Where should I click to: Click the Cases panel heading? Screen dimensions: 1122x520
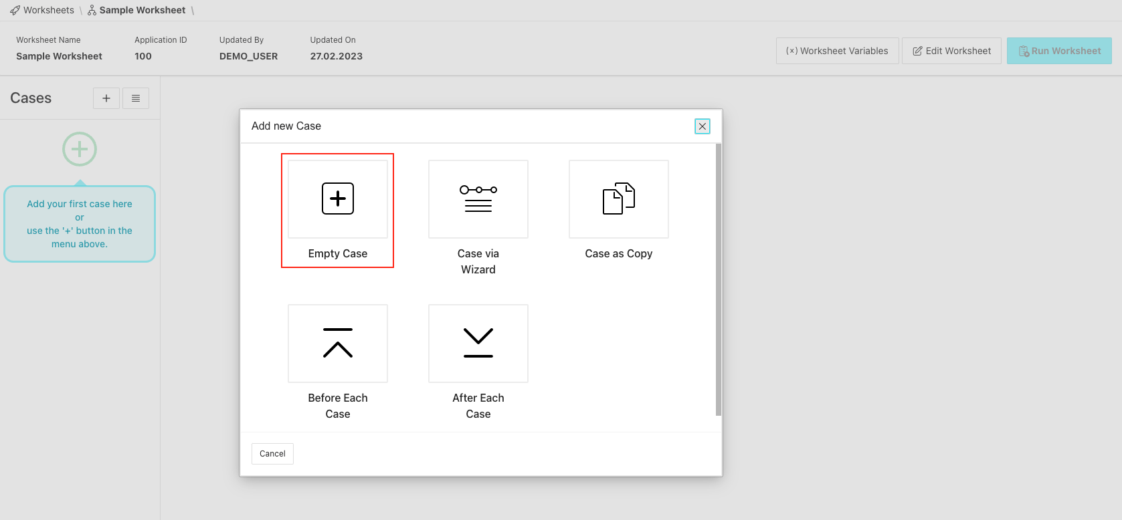click(31, 98)
